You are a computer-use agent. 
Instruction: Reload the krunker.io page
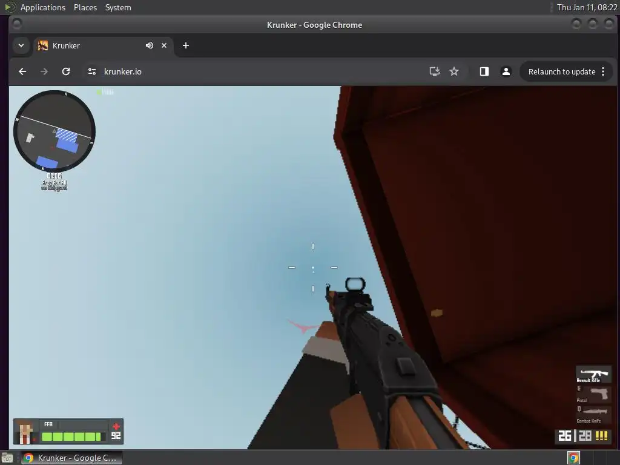click(66, 71)
